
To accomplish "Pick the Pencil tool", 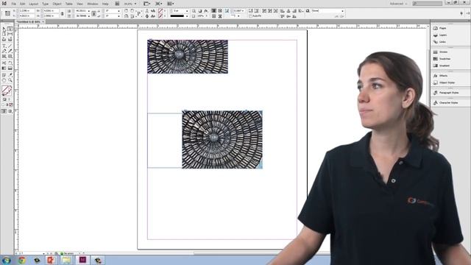I will point(10,51).
